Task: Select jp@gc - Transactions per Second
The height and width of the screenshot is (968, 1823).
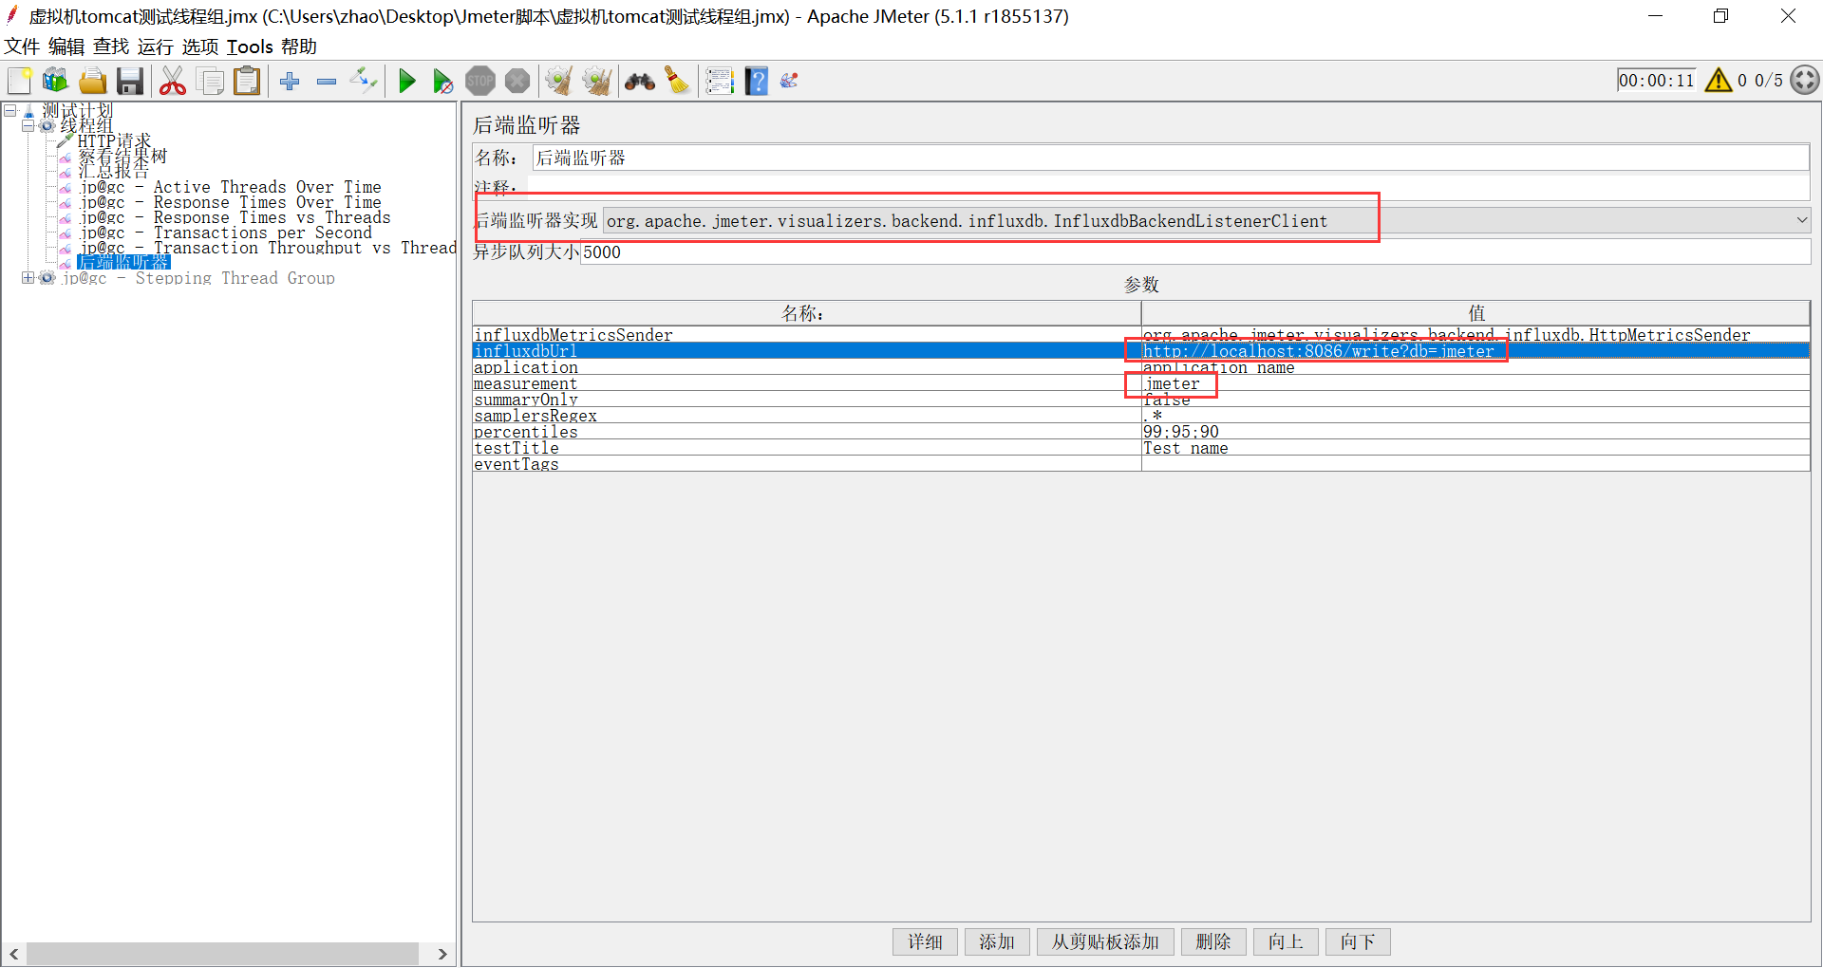Action: click(x=226, y=233)
